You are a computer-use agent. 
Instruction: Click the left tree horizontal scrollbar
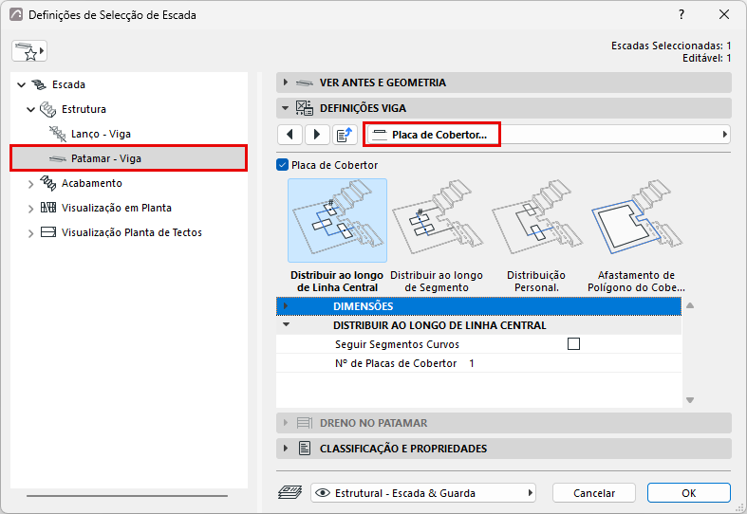click(x=127, y=496)
